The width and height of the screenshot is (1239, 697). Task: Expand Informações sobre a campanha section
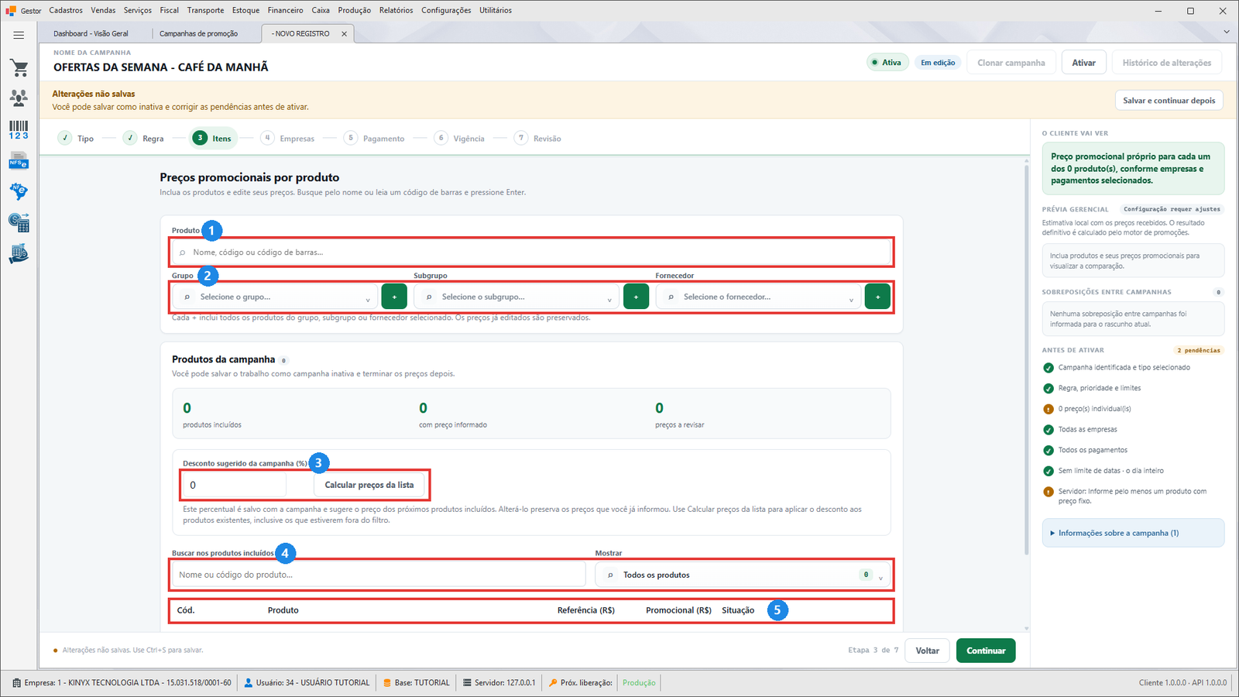(x=1133, y=533)
